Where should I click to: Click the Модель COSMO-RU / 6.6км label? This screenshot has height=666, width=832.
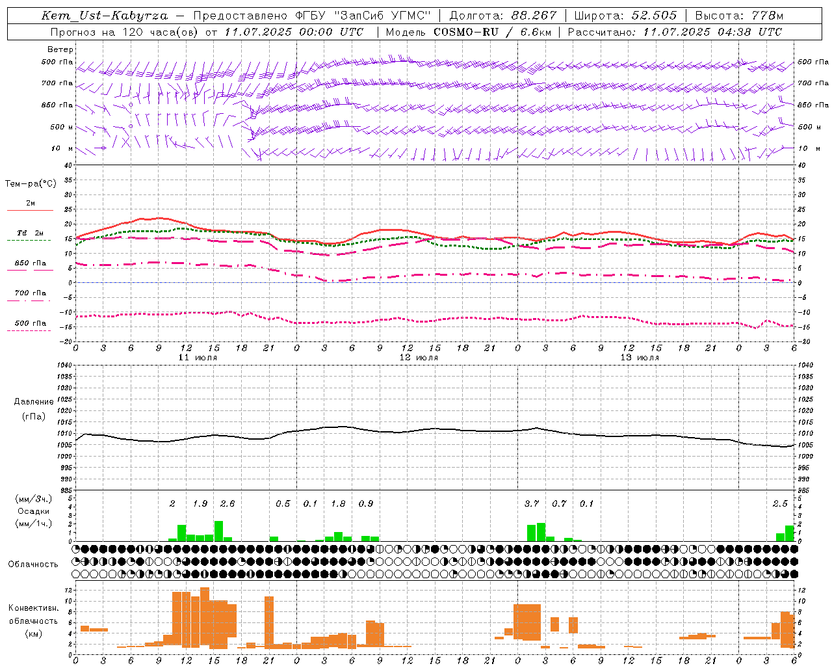pos(468,32)
